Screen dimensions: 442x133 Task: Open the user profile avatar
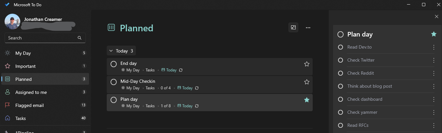(x=12, y=22)
